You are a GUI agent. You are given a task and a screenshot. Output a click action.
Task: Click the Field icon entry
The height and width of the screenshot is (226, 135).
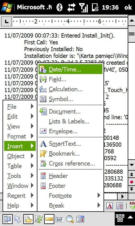point(43,79)
